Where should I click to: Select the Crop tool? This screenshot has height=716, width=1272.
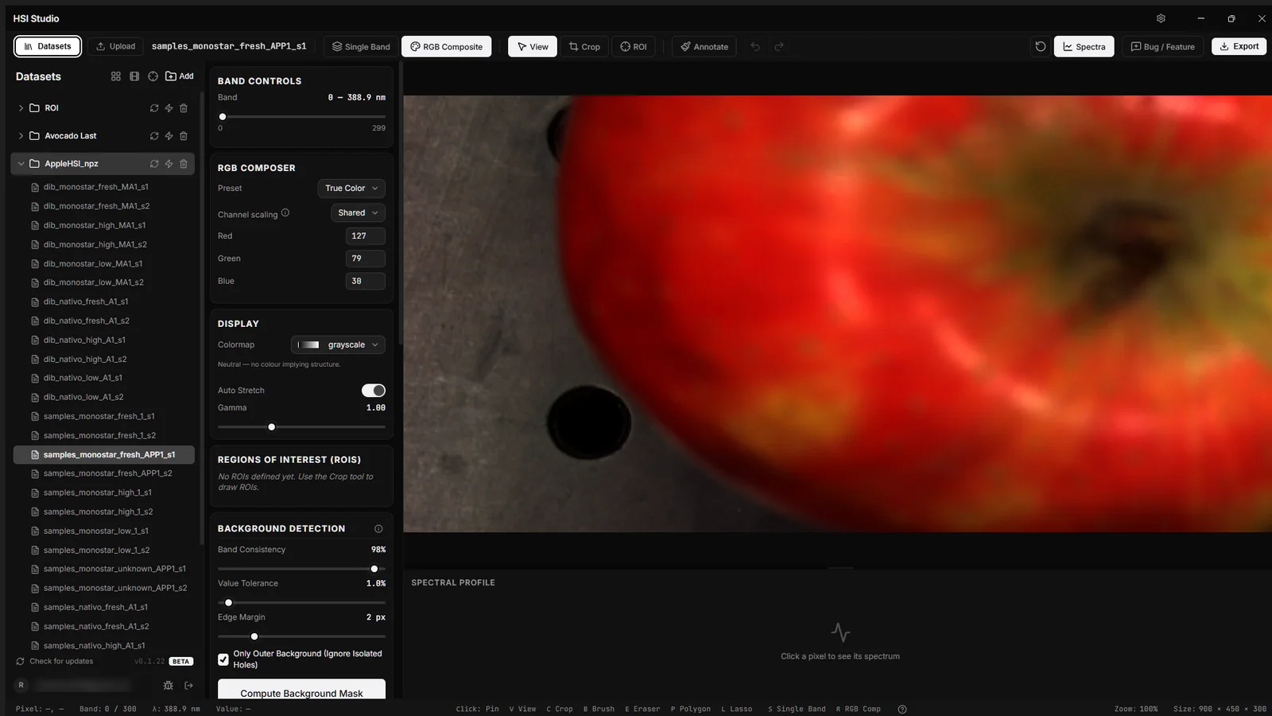click(x=584, y=47)
